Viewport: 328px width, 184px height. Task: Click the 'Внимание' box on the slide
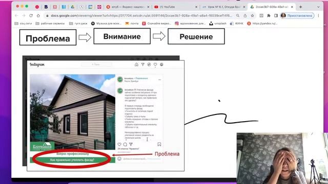[122, 36]
